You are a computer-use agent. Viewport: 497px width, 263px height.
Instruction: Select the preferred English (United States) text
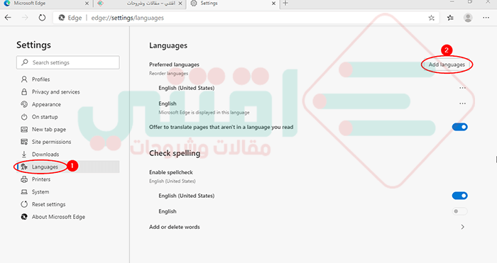(x=186, y=88)
